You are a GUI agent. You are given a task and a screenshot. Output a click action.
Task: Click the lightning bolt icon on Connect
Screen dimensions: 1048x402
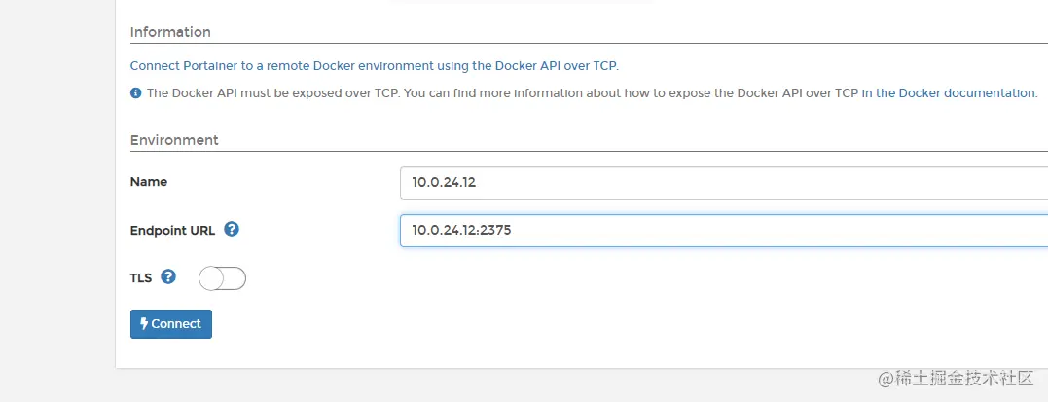[144, 324]
